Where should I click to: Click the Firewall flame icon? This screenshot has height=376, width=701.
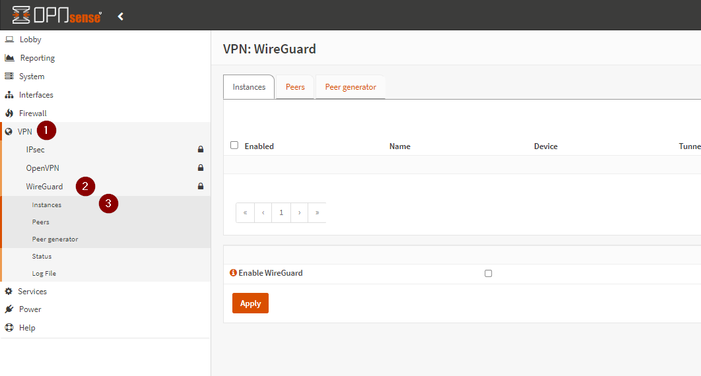coord(9,113)
